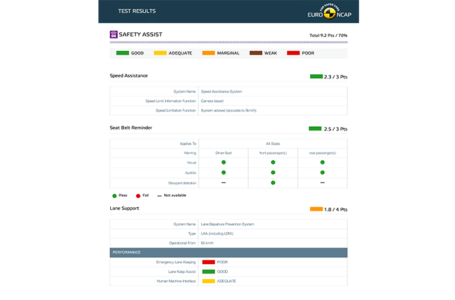Click the Not available dash legend symbol
455x300 pixels.
(x=160, y=195)
